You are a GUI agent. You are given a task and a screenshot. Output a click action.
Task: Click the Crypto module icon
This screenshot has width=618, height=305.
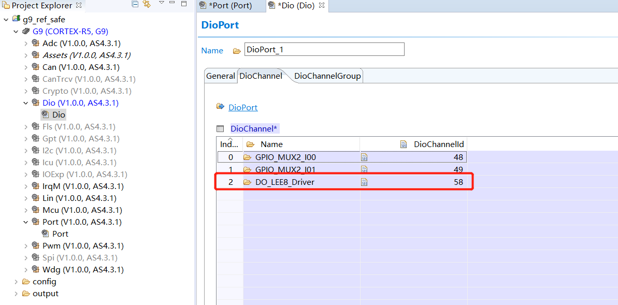tap(35, 91)
